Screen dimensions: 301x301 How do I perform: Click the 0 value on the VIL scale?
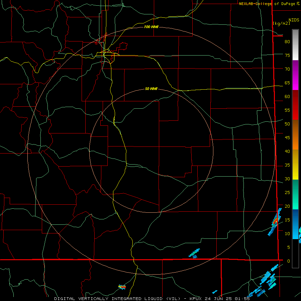289,261
